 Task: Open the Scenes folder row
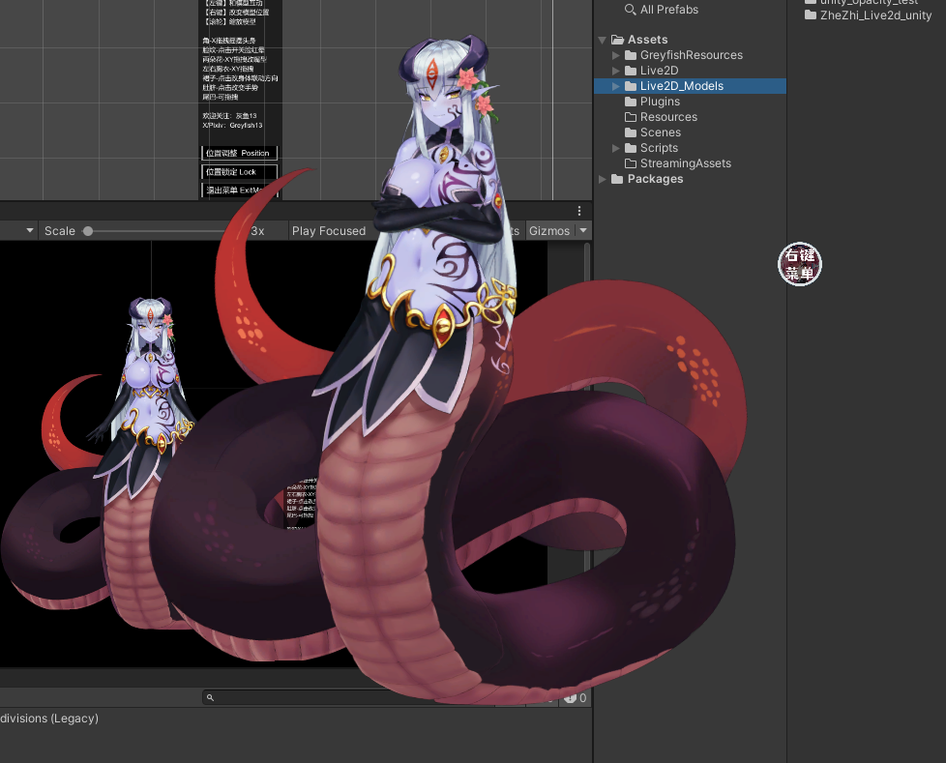tap(690, 132)
